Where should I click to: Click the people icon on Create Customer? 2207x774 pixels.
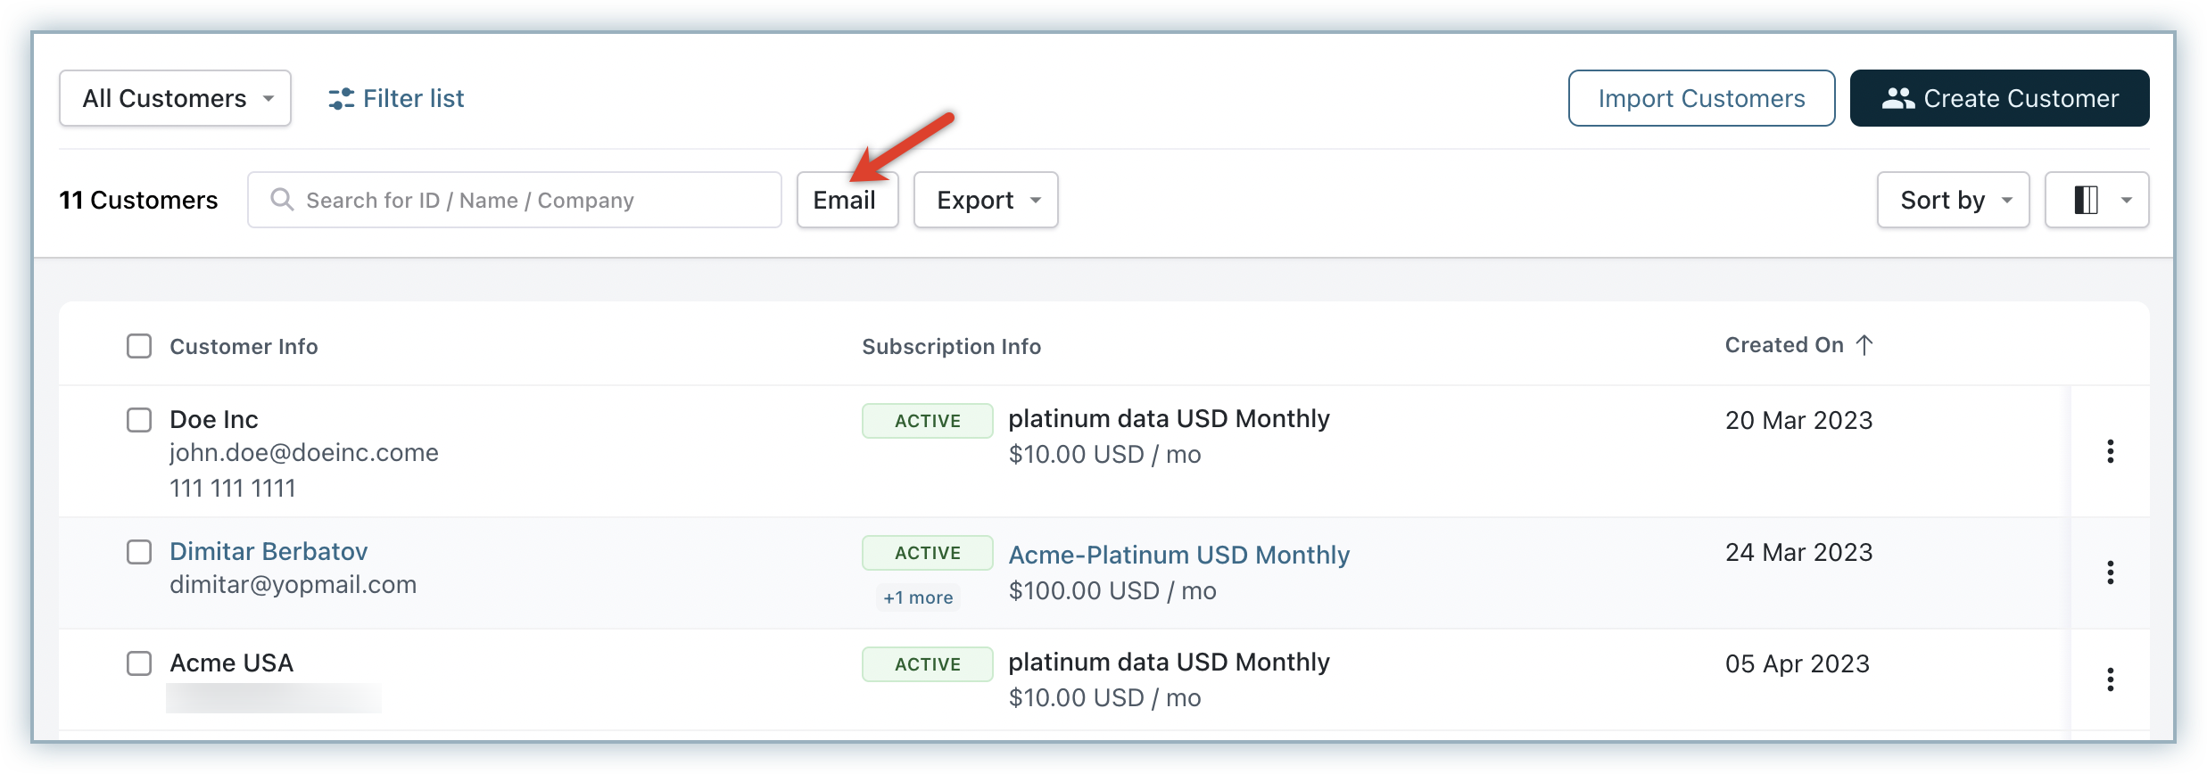1897,99
